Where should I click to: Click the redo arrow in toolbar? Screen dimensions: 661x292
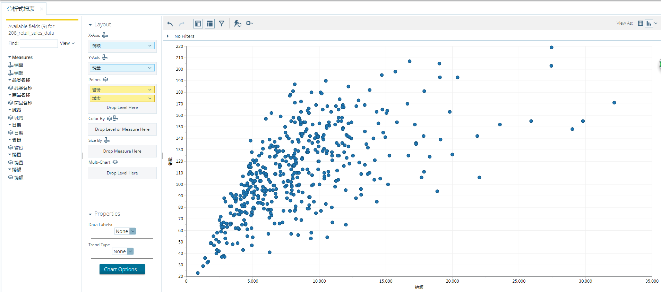(x=182, y=24)
